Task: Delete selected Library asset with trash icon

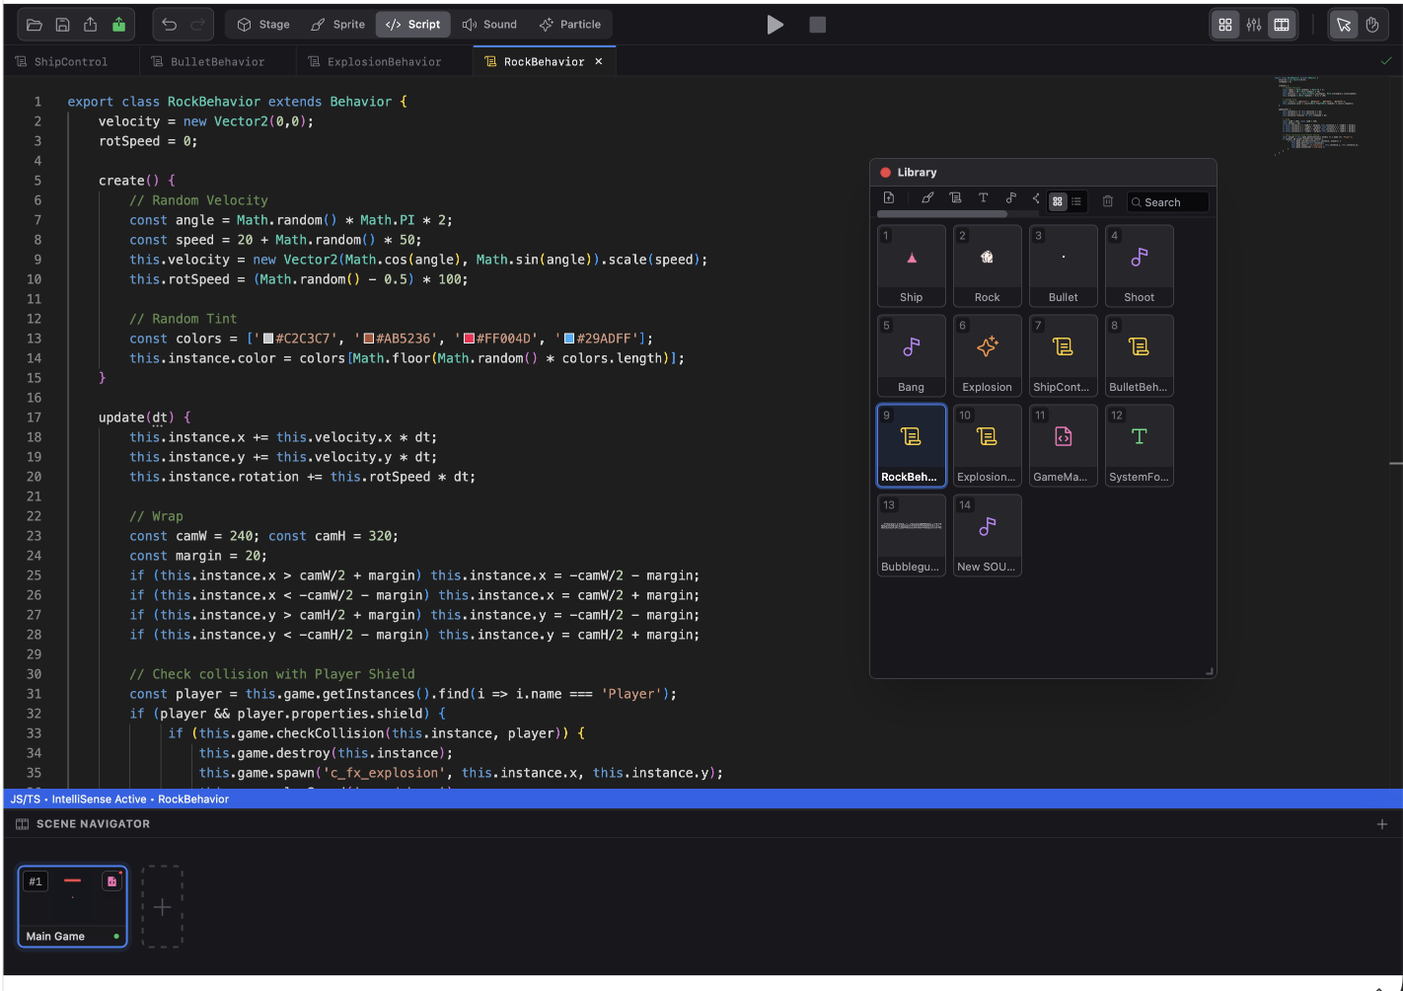Action: [1108, 201]
